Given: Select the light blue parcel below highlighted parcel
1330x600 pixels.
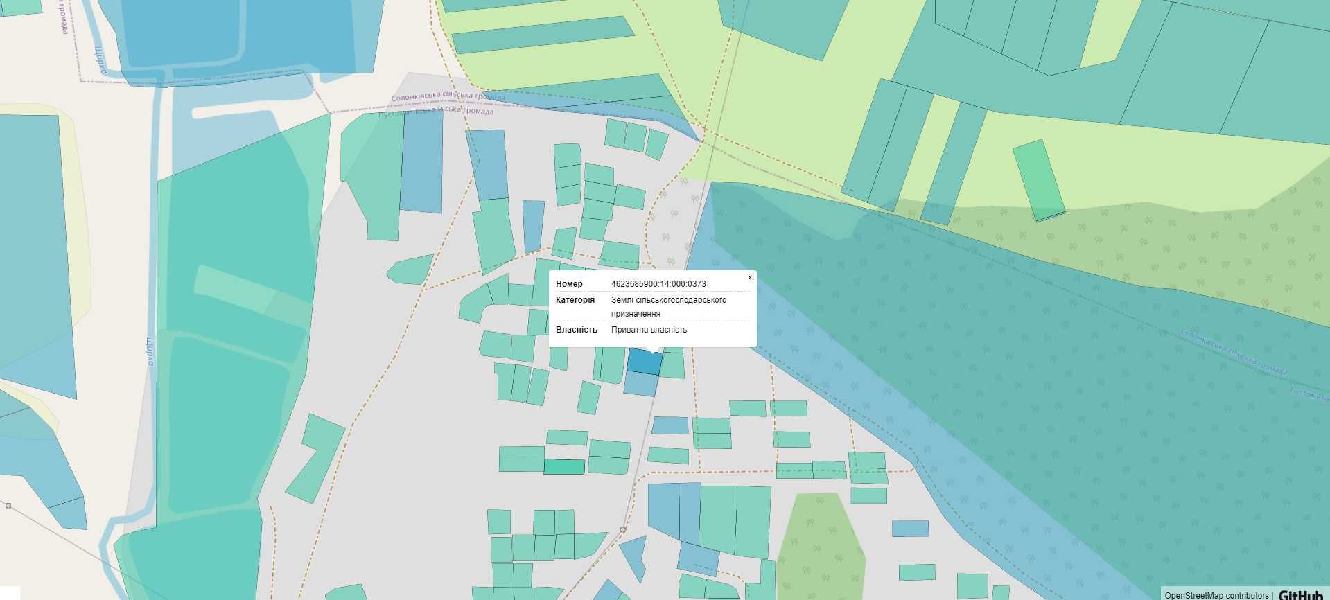Looking at the screenshot, I should click(x=640, y=384).
